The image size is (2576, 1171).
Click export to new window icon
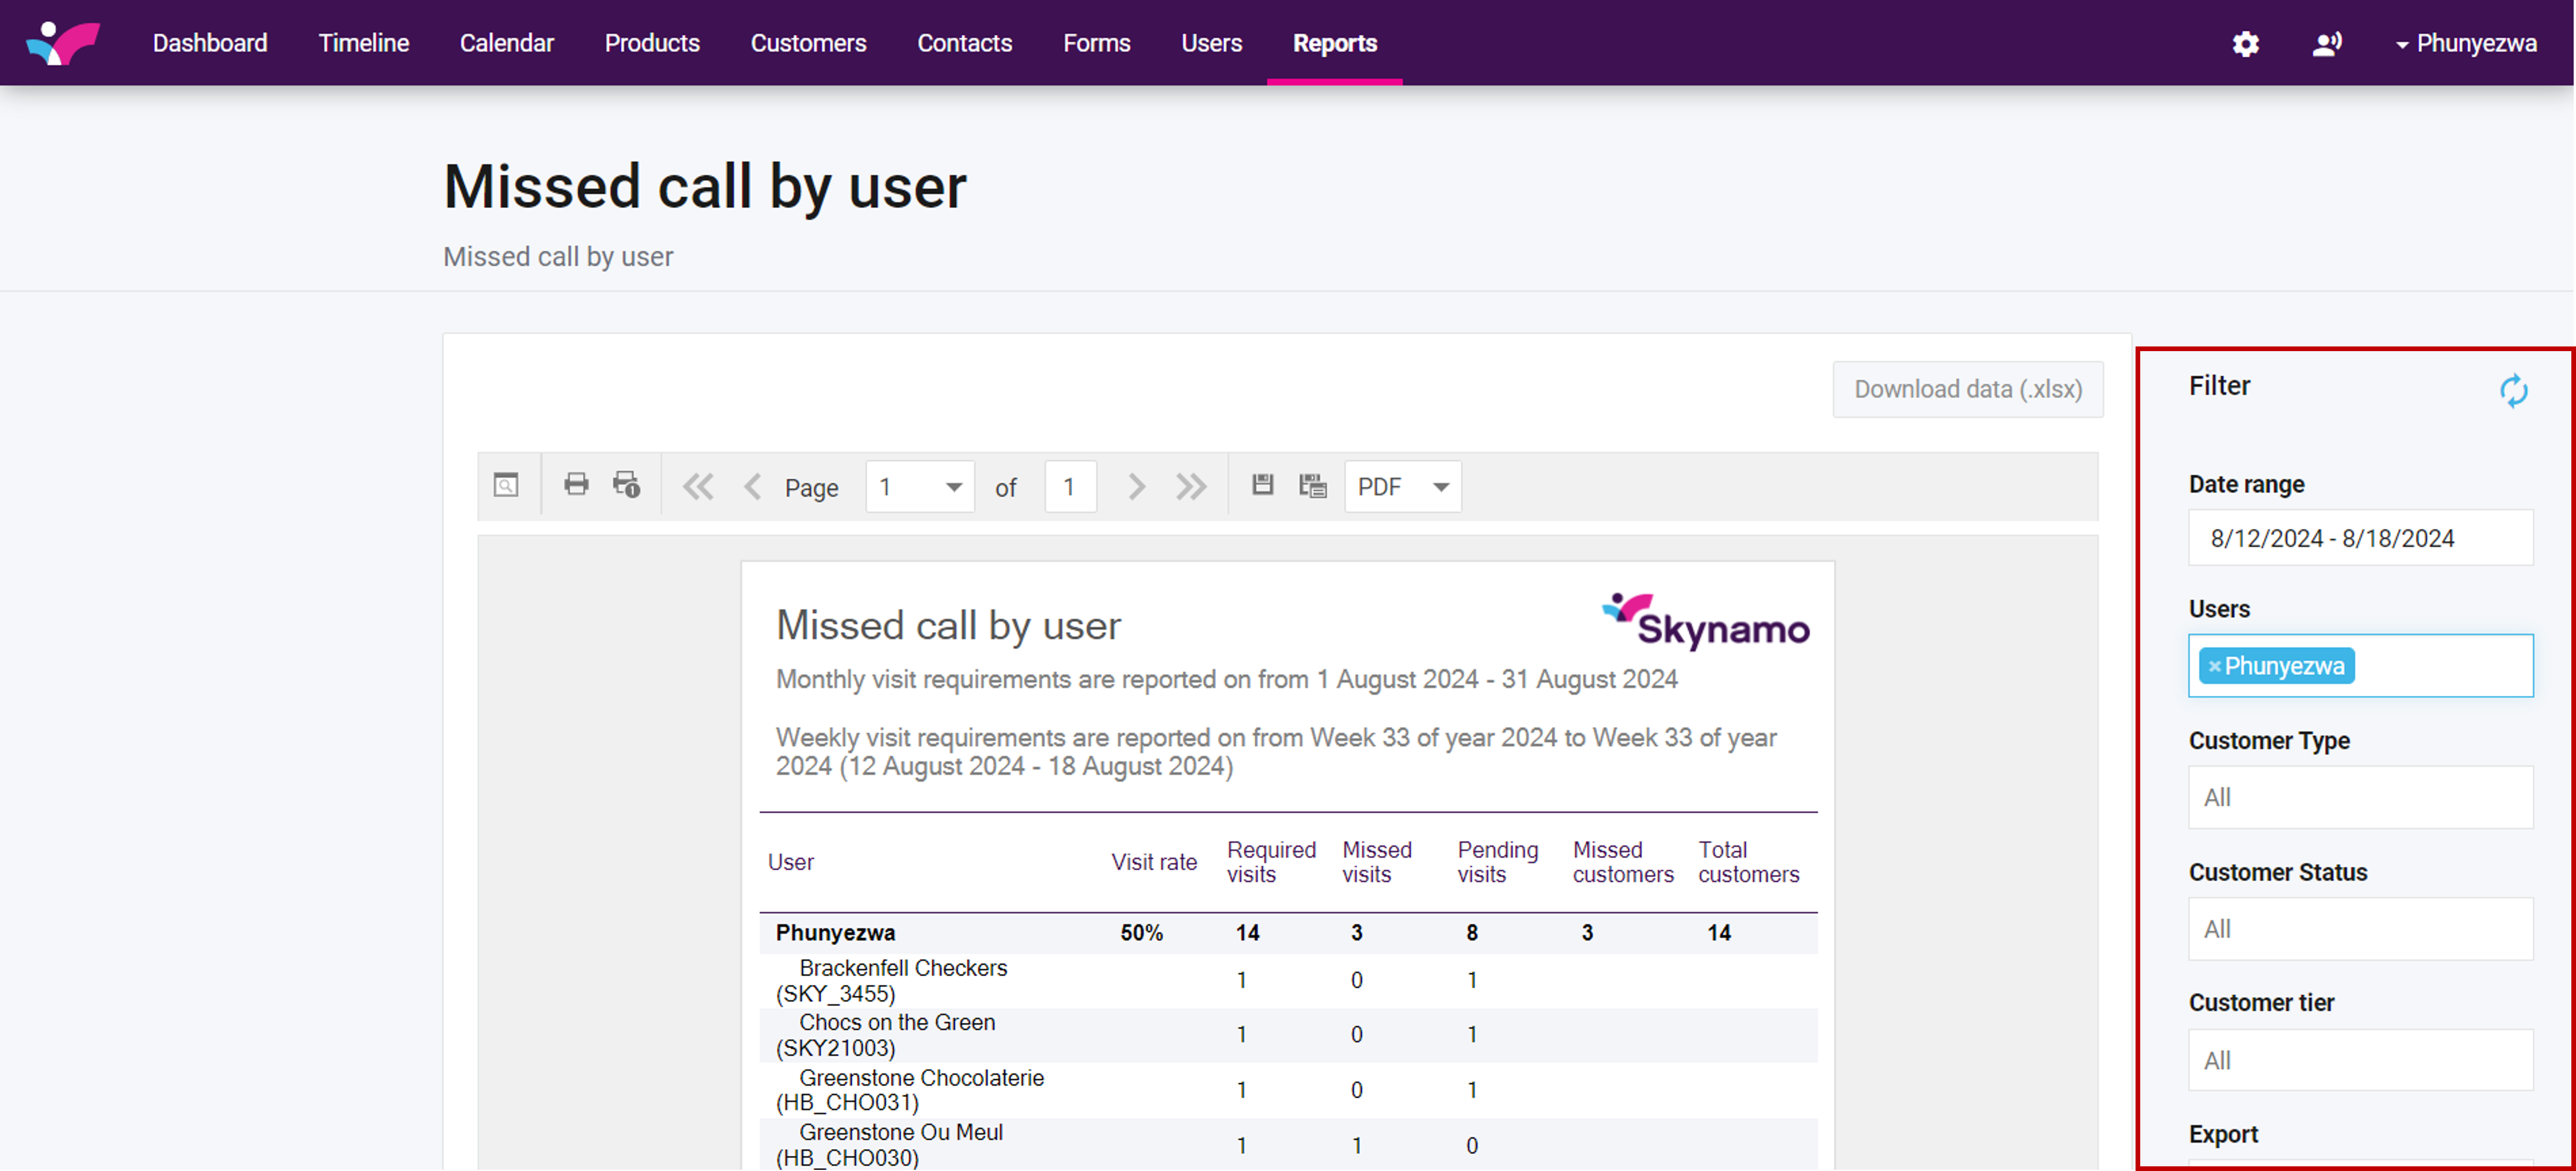click(x=1312, y=485)
